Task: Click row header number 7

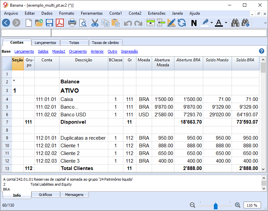Action: coord(7,122)
